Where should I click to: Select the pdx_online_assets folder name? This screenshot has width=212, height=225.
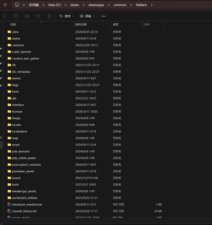point(24,158)
